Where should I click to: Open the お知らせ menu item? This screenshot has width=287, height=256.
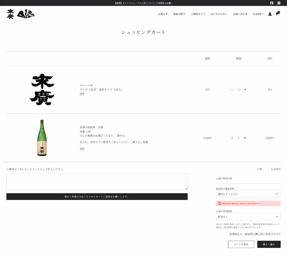click(x=163, y=14)
